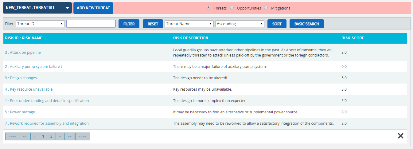Go to first page of results
413x149 pixels.
[x=12, y=136]
